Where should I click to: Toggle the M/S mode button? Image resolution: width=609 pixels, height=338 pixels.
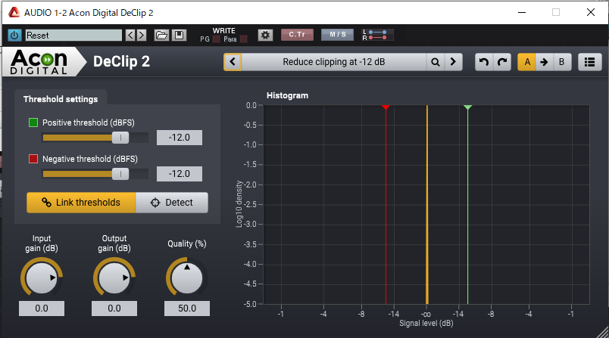[338, 35]
